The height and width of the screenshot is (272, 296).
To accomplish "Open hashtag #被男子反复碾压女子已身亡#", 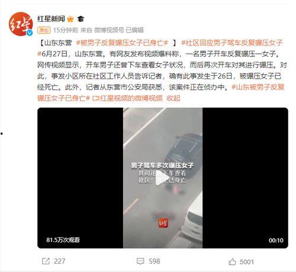I will (x=122, y=43).
